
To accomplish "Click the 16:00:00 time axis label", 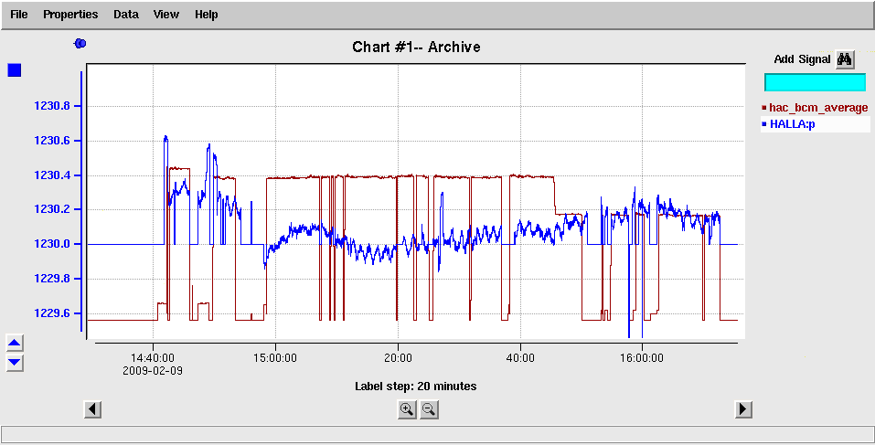I will coord(642,358).
